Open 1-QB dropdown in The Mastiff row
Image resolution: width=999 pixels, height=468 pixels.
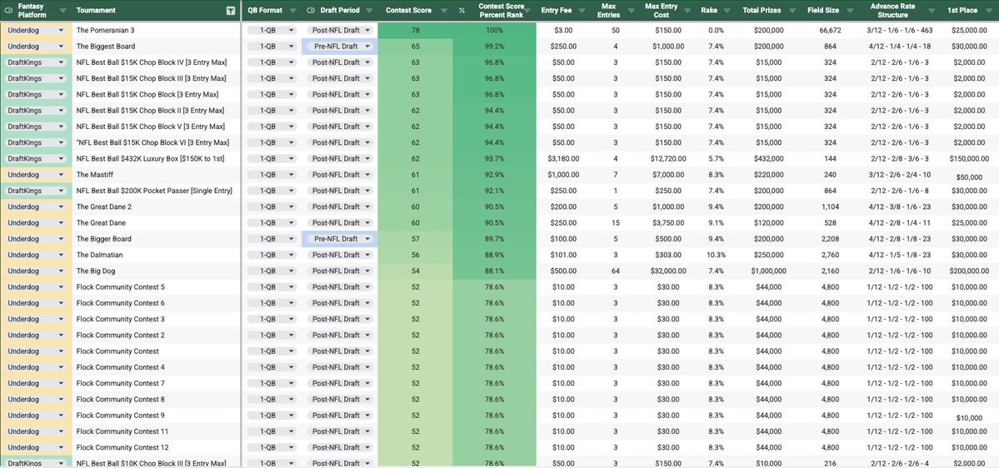click(272, 175)
